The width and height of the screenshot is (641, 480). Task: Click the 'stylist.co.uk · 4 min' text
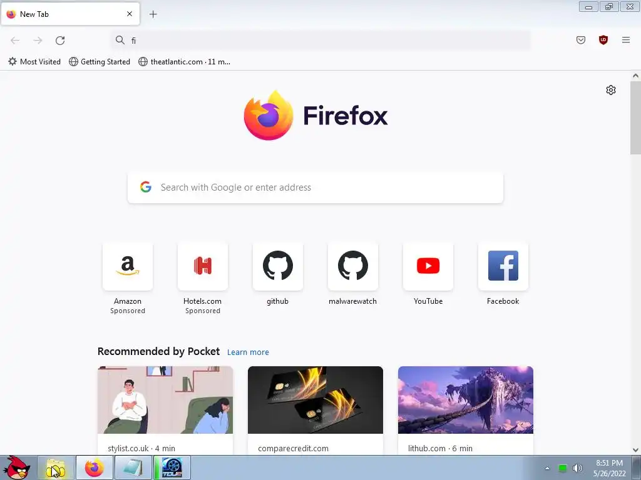(141, 448)
